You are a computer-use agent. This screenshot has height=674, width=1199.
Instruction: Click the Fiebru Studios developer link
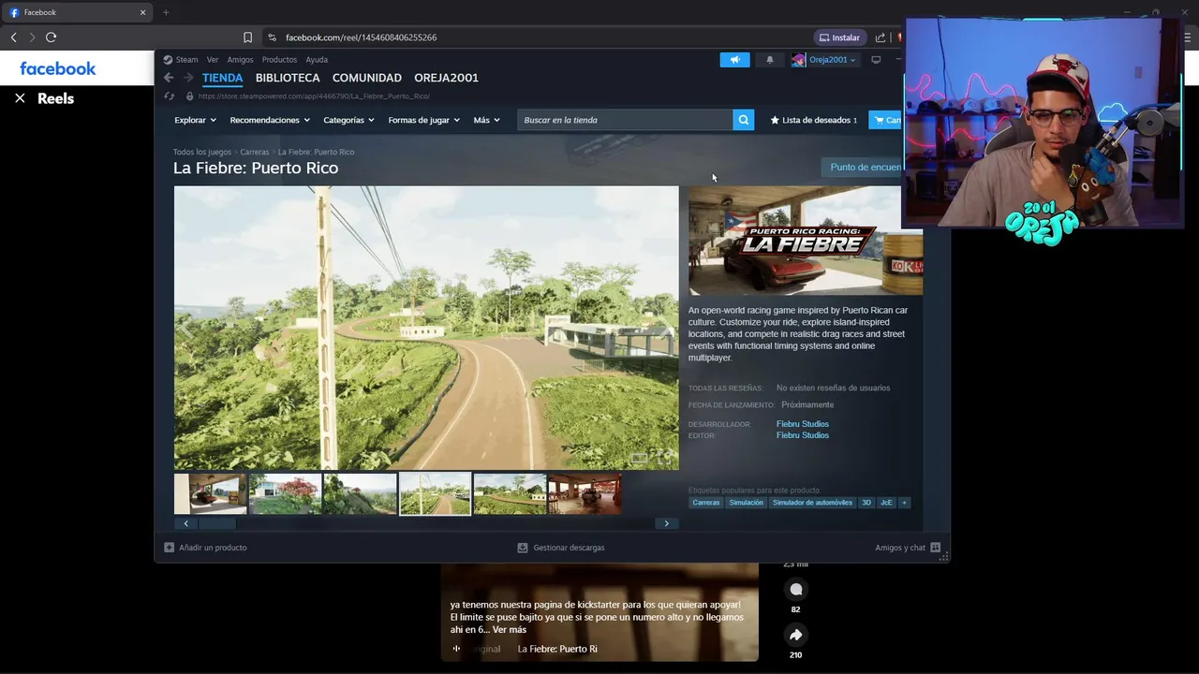[803, 424]
